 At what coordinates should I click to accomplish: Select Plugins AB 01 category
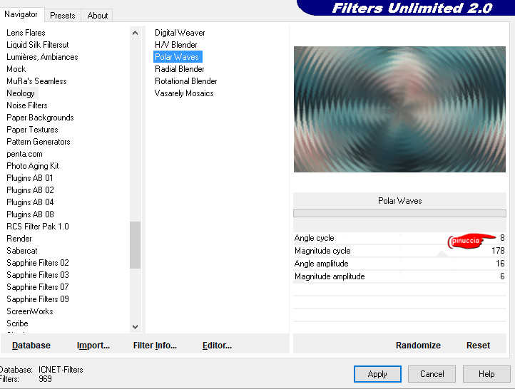point(30,178)
